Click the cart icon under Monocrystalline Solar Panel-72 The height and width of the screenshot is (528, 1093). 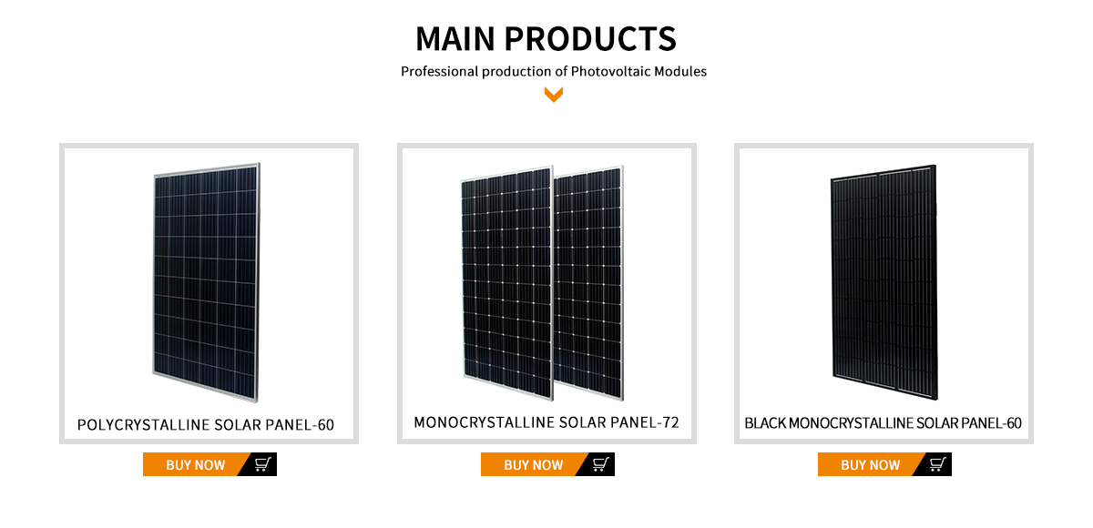coord(600,464)
